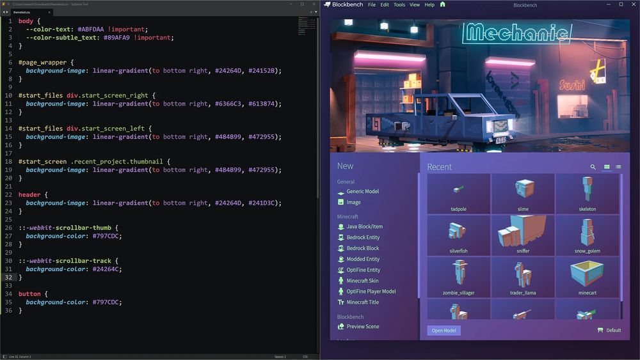Click the Blockbench home icon in the menu bar

pyautogui.click(x=442, y=4)
